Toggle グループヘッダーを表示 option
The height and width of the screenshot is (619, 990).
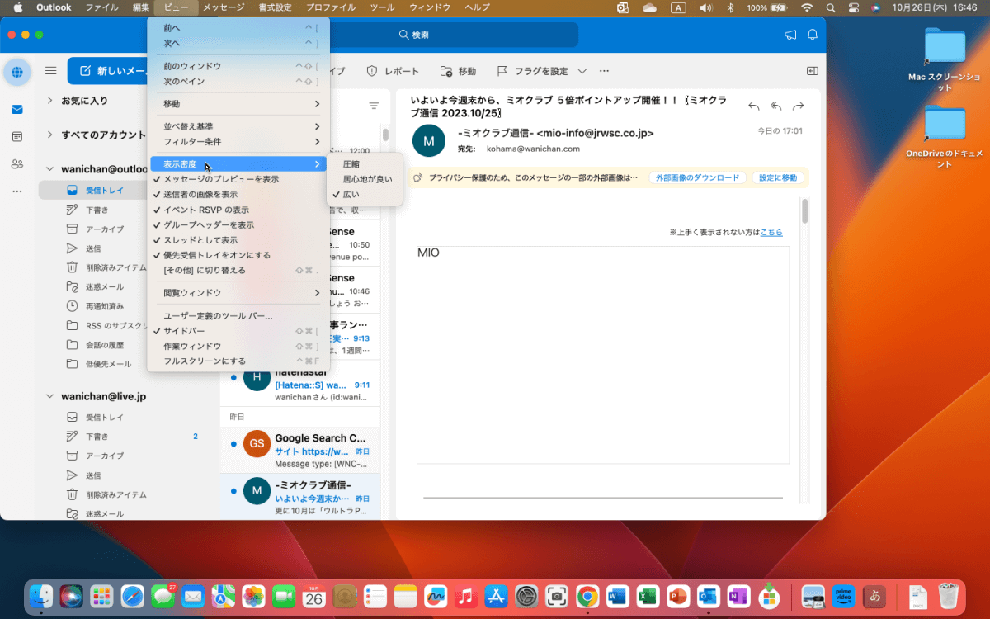[239, 224]
